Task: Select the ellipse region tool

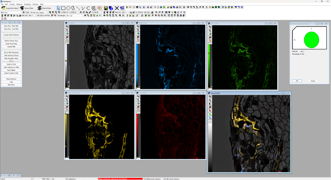Action: click(x=68, y=8)
